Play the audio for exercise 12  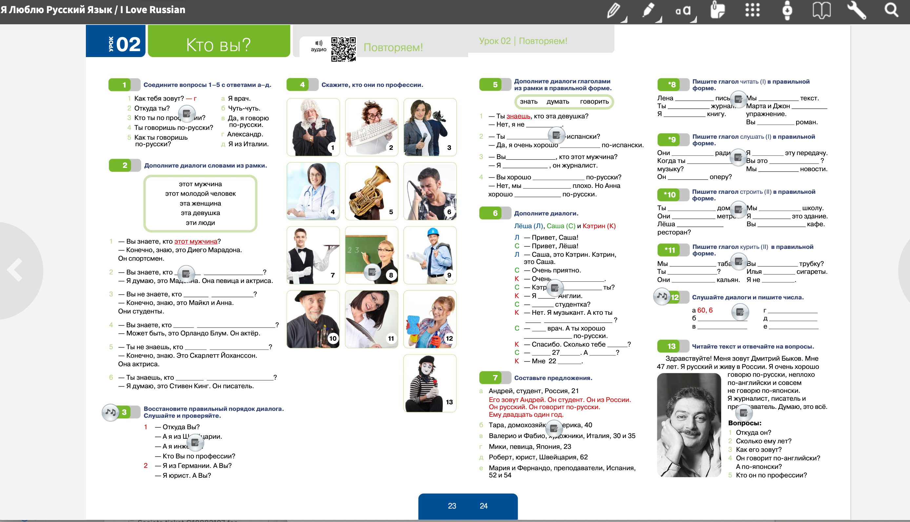(662, 297)
